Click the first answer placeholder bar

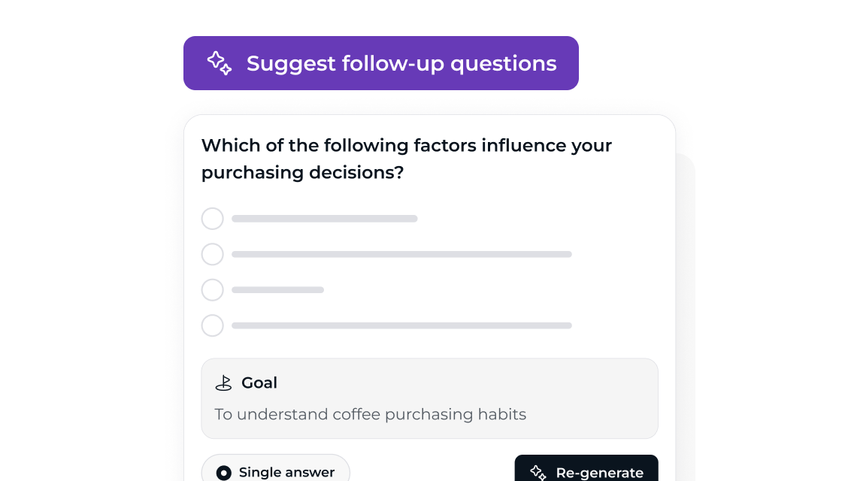coord(324,219)
